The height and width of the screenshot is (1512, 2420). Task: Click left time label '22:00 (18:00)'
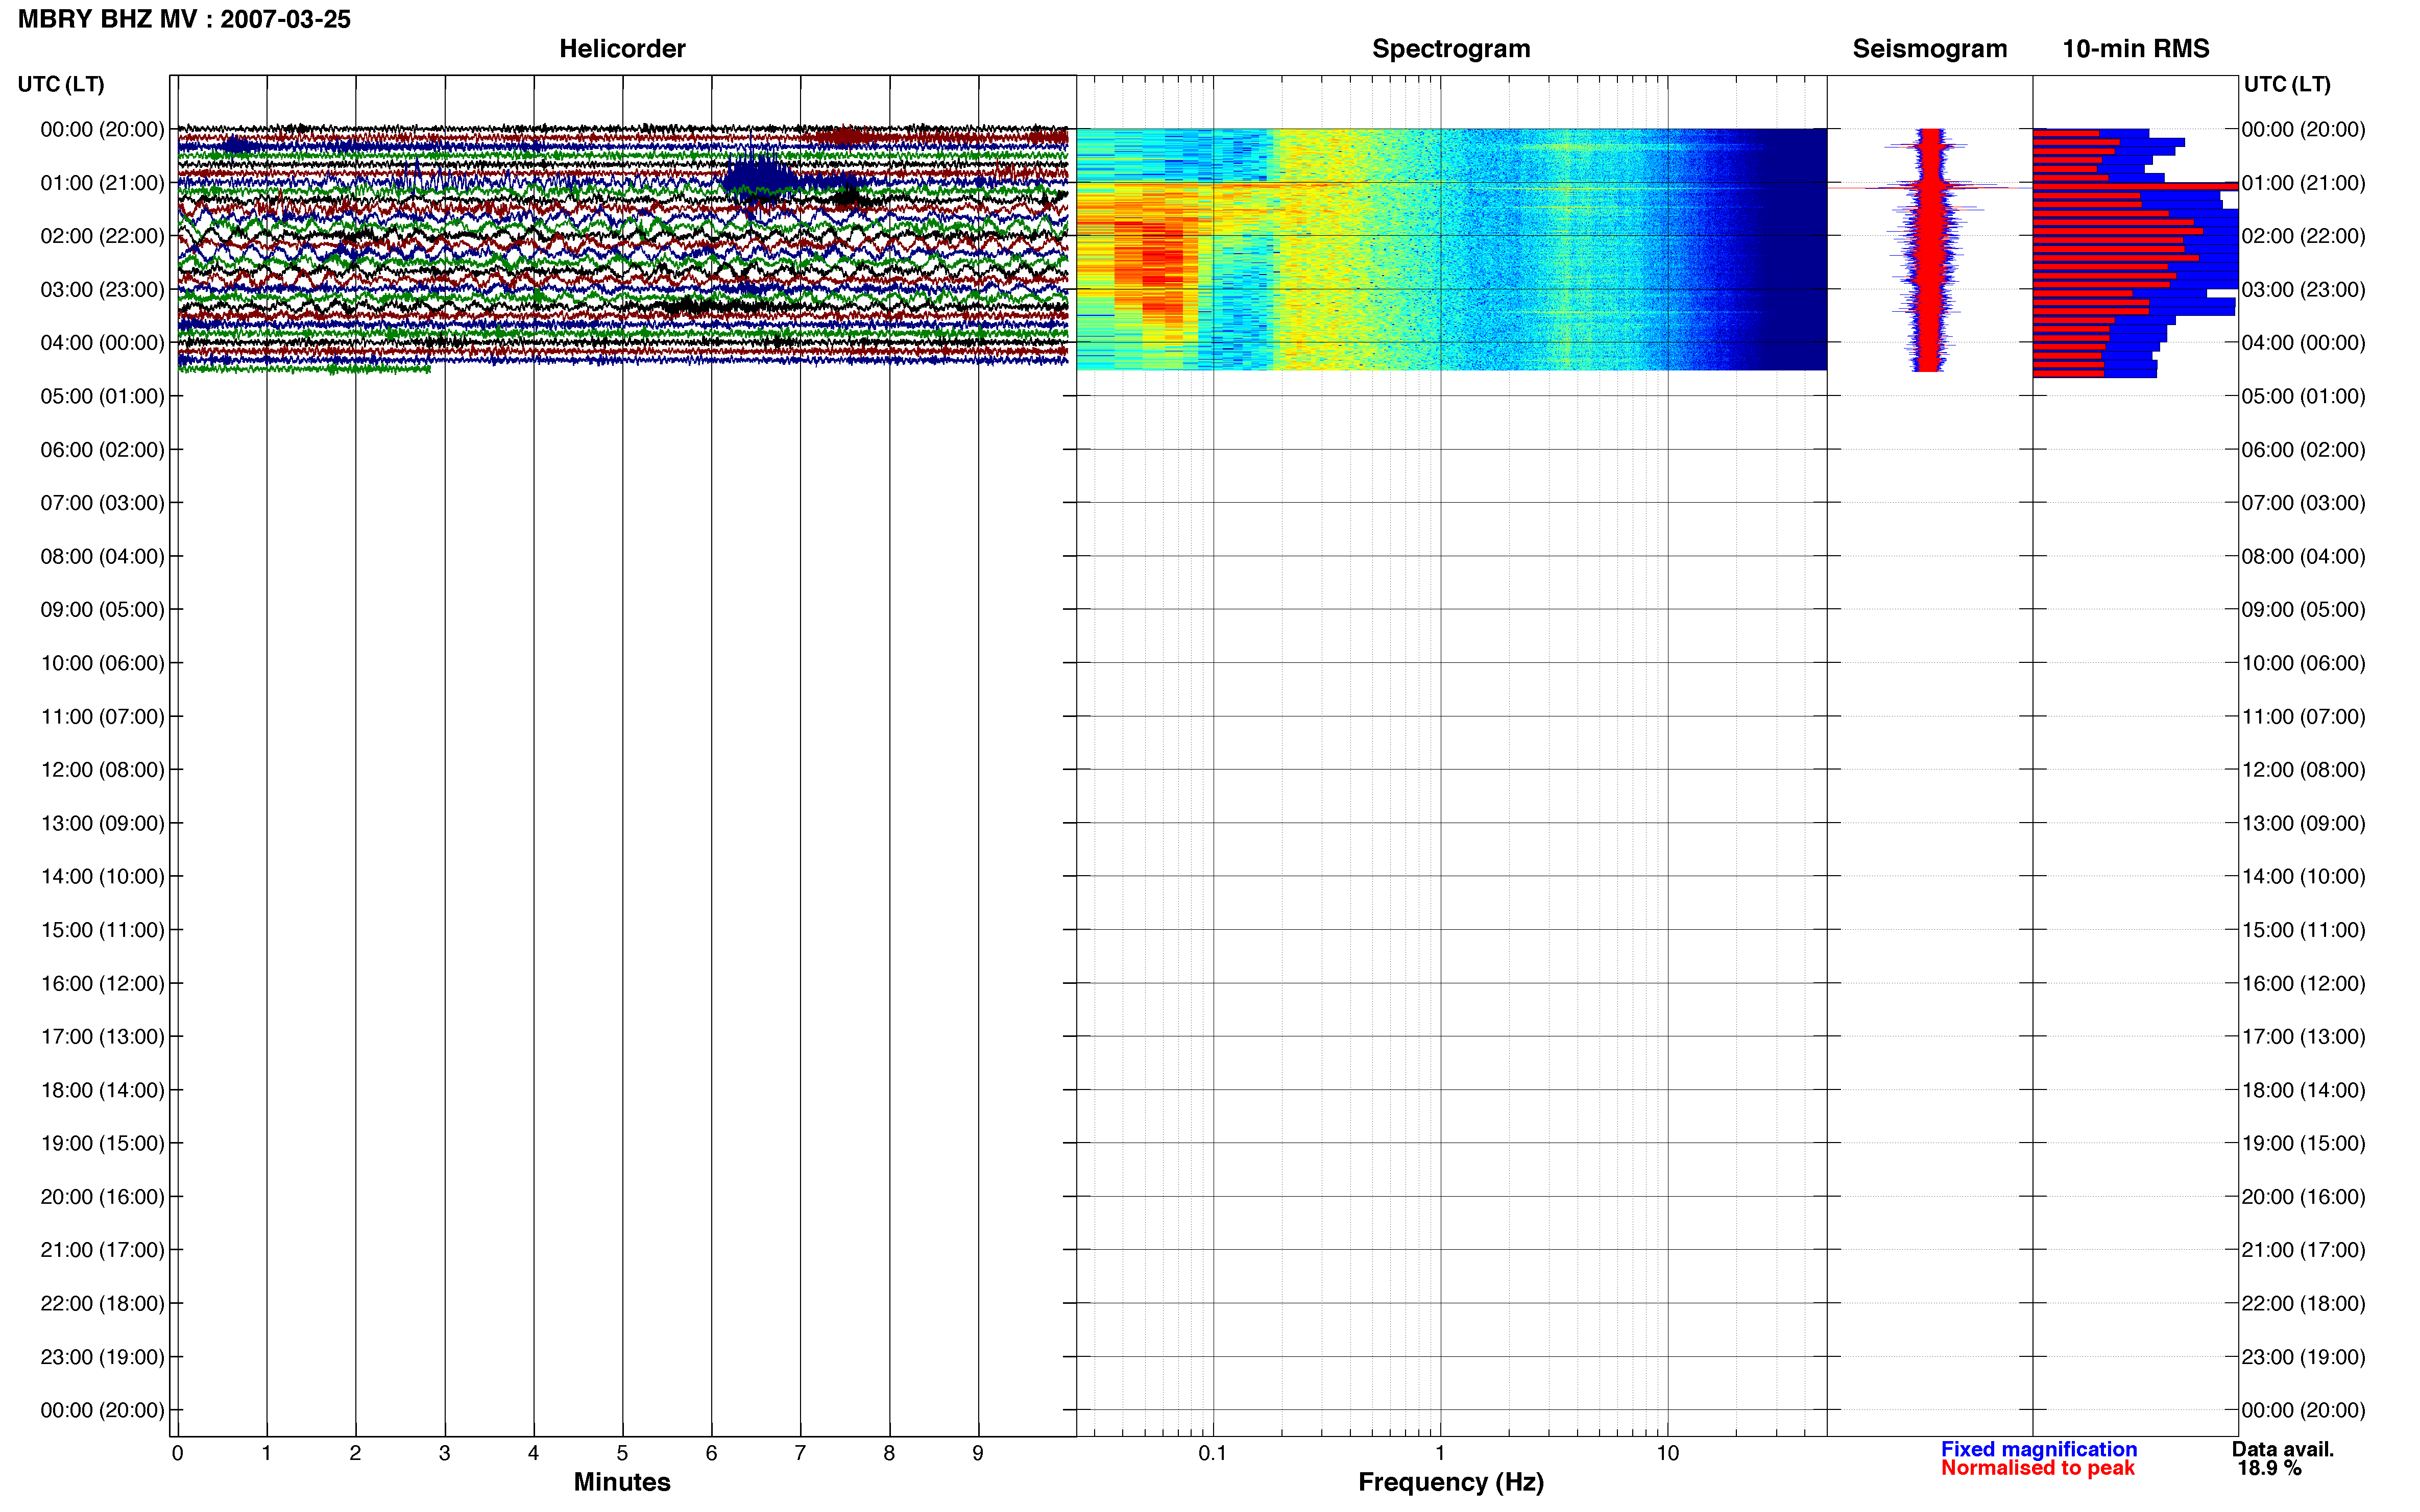pyautogui.click(x=102, y=1304)
